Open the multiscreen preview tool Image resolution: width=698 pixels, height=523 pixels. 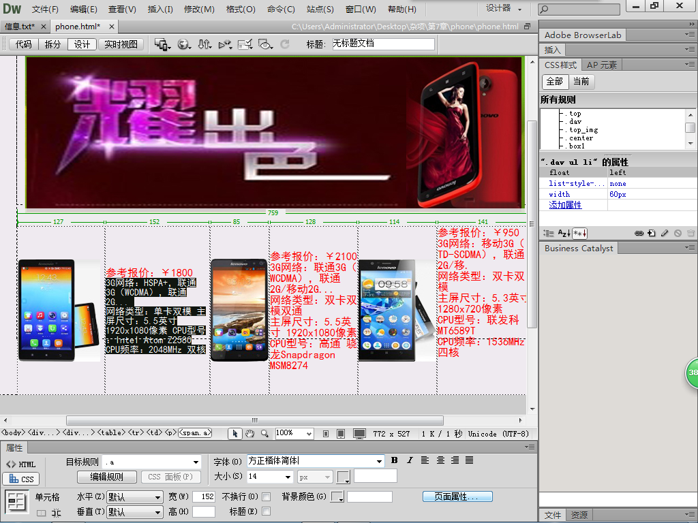pos(162,44)
